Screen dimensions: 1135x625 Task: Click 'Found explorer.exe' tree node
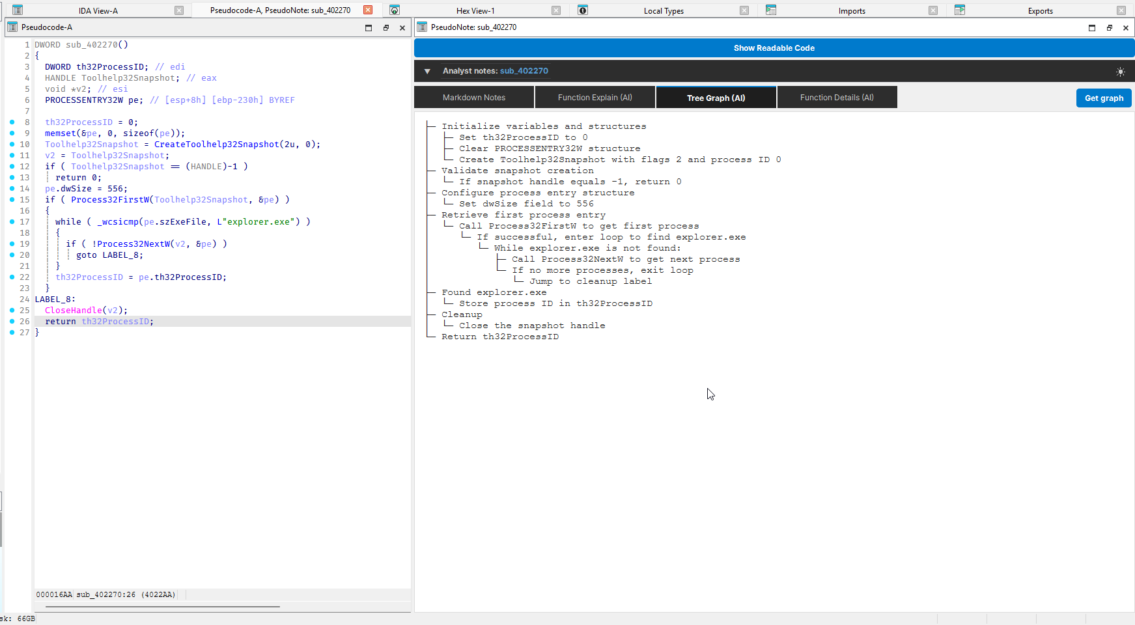pyautogui.click(x=494, y=292)
